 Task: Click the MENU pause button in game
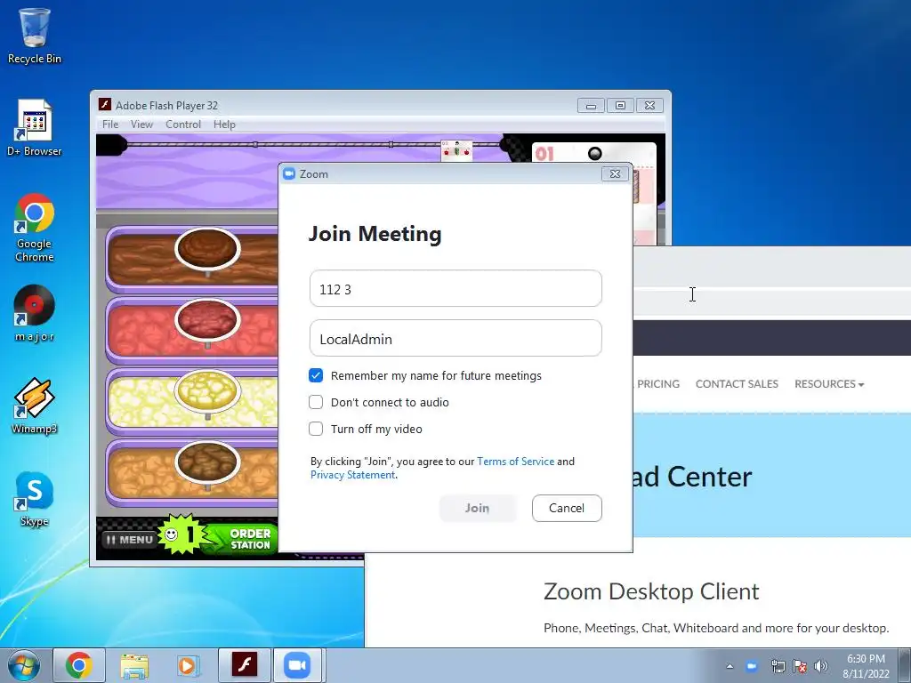click(x=129, y=540)
